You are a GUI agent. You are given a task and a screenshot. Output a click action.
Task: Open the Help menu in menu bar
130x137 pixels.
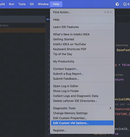pos(56,4)
